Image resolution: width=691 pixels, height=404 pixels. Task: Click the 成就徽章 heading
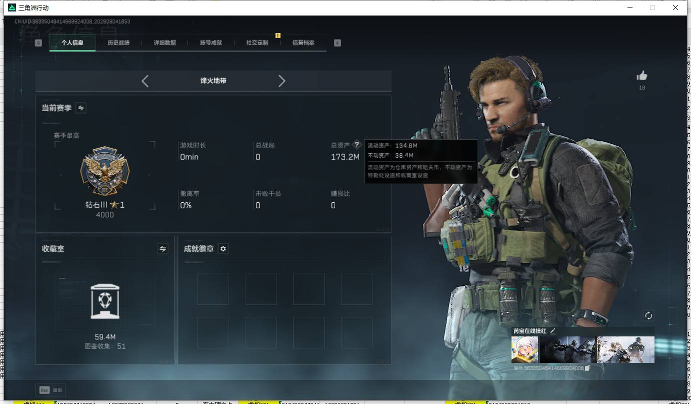(x=199, y=249)
